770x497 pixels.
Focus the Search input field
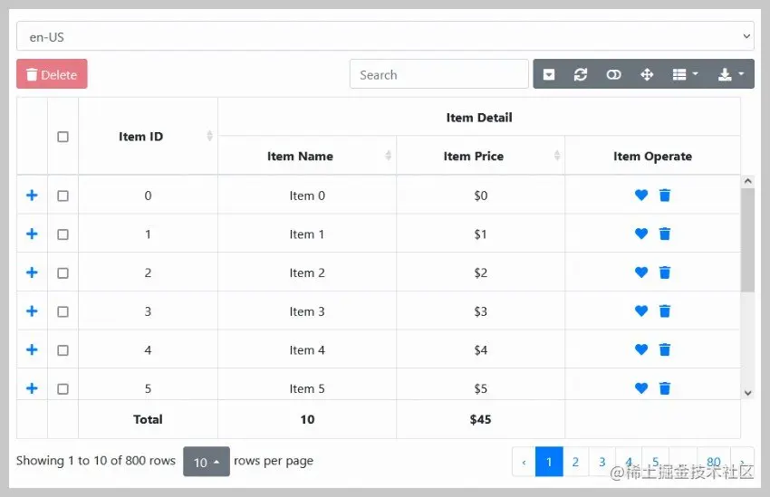point(439,74)
